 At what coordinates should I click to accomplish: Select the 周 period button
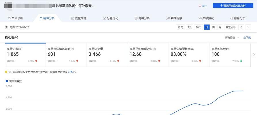point(213,27)
